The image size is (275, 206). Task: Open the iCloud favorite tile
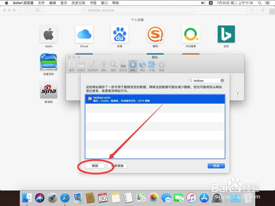pos(84,34)
